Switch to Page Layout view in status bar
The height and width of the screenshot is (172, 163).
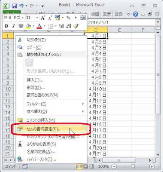coord(85,166)
